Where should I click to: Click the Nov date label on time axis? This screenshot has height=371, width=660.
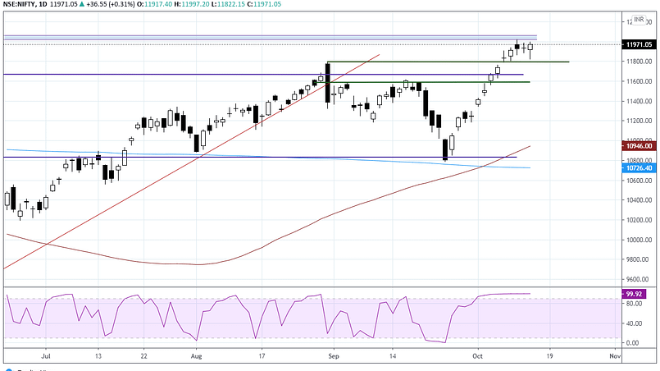[615, 356]
